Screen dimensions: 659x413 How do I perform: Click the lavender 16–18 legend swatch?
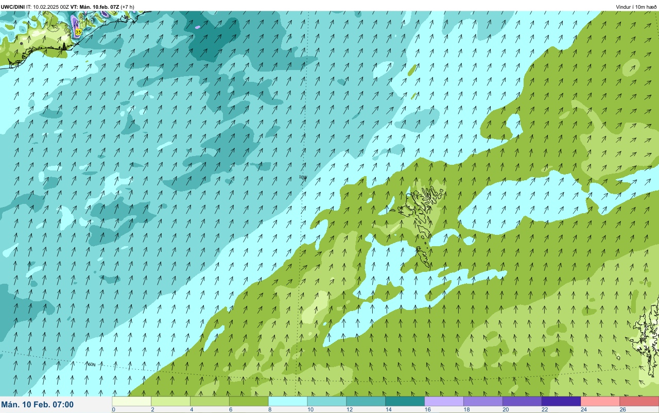[x=444, y=401]
